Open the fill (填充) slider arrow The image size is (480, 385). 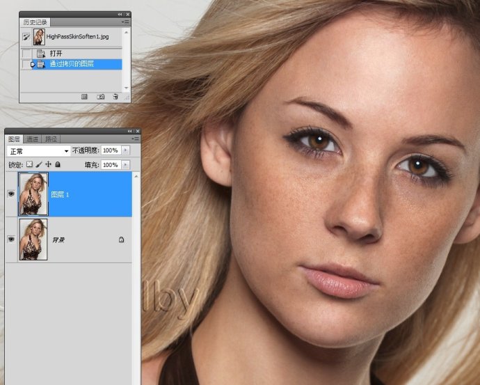tap(125, 165)
